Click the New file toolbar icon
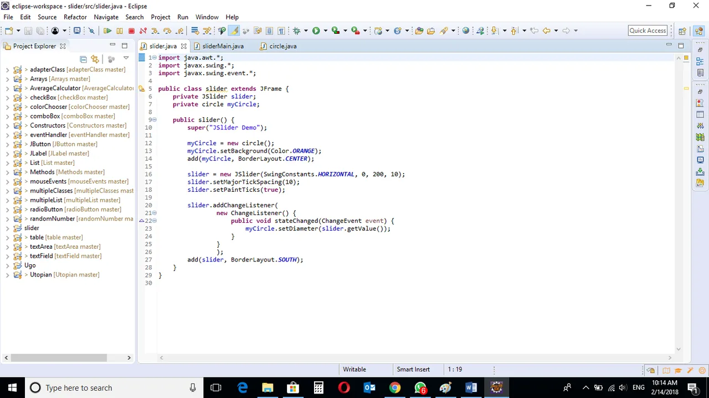The height and width of the screenshot is (398, 709). tap(9, 31)
